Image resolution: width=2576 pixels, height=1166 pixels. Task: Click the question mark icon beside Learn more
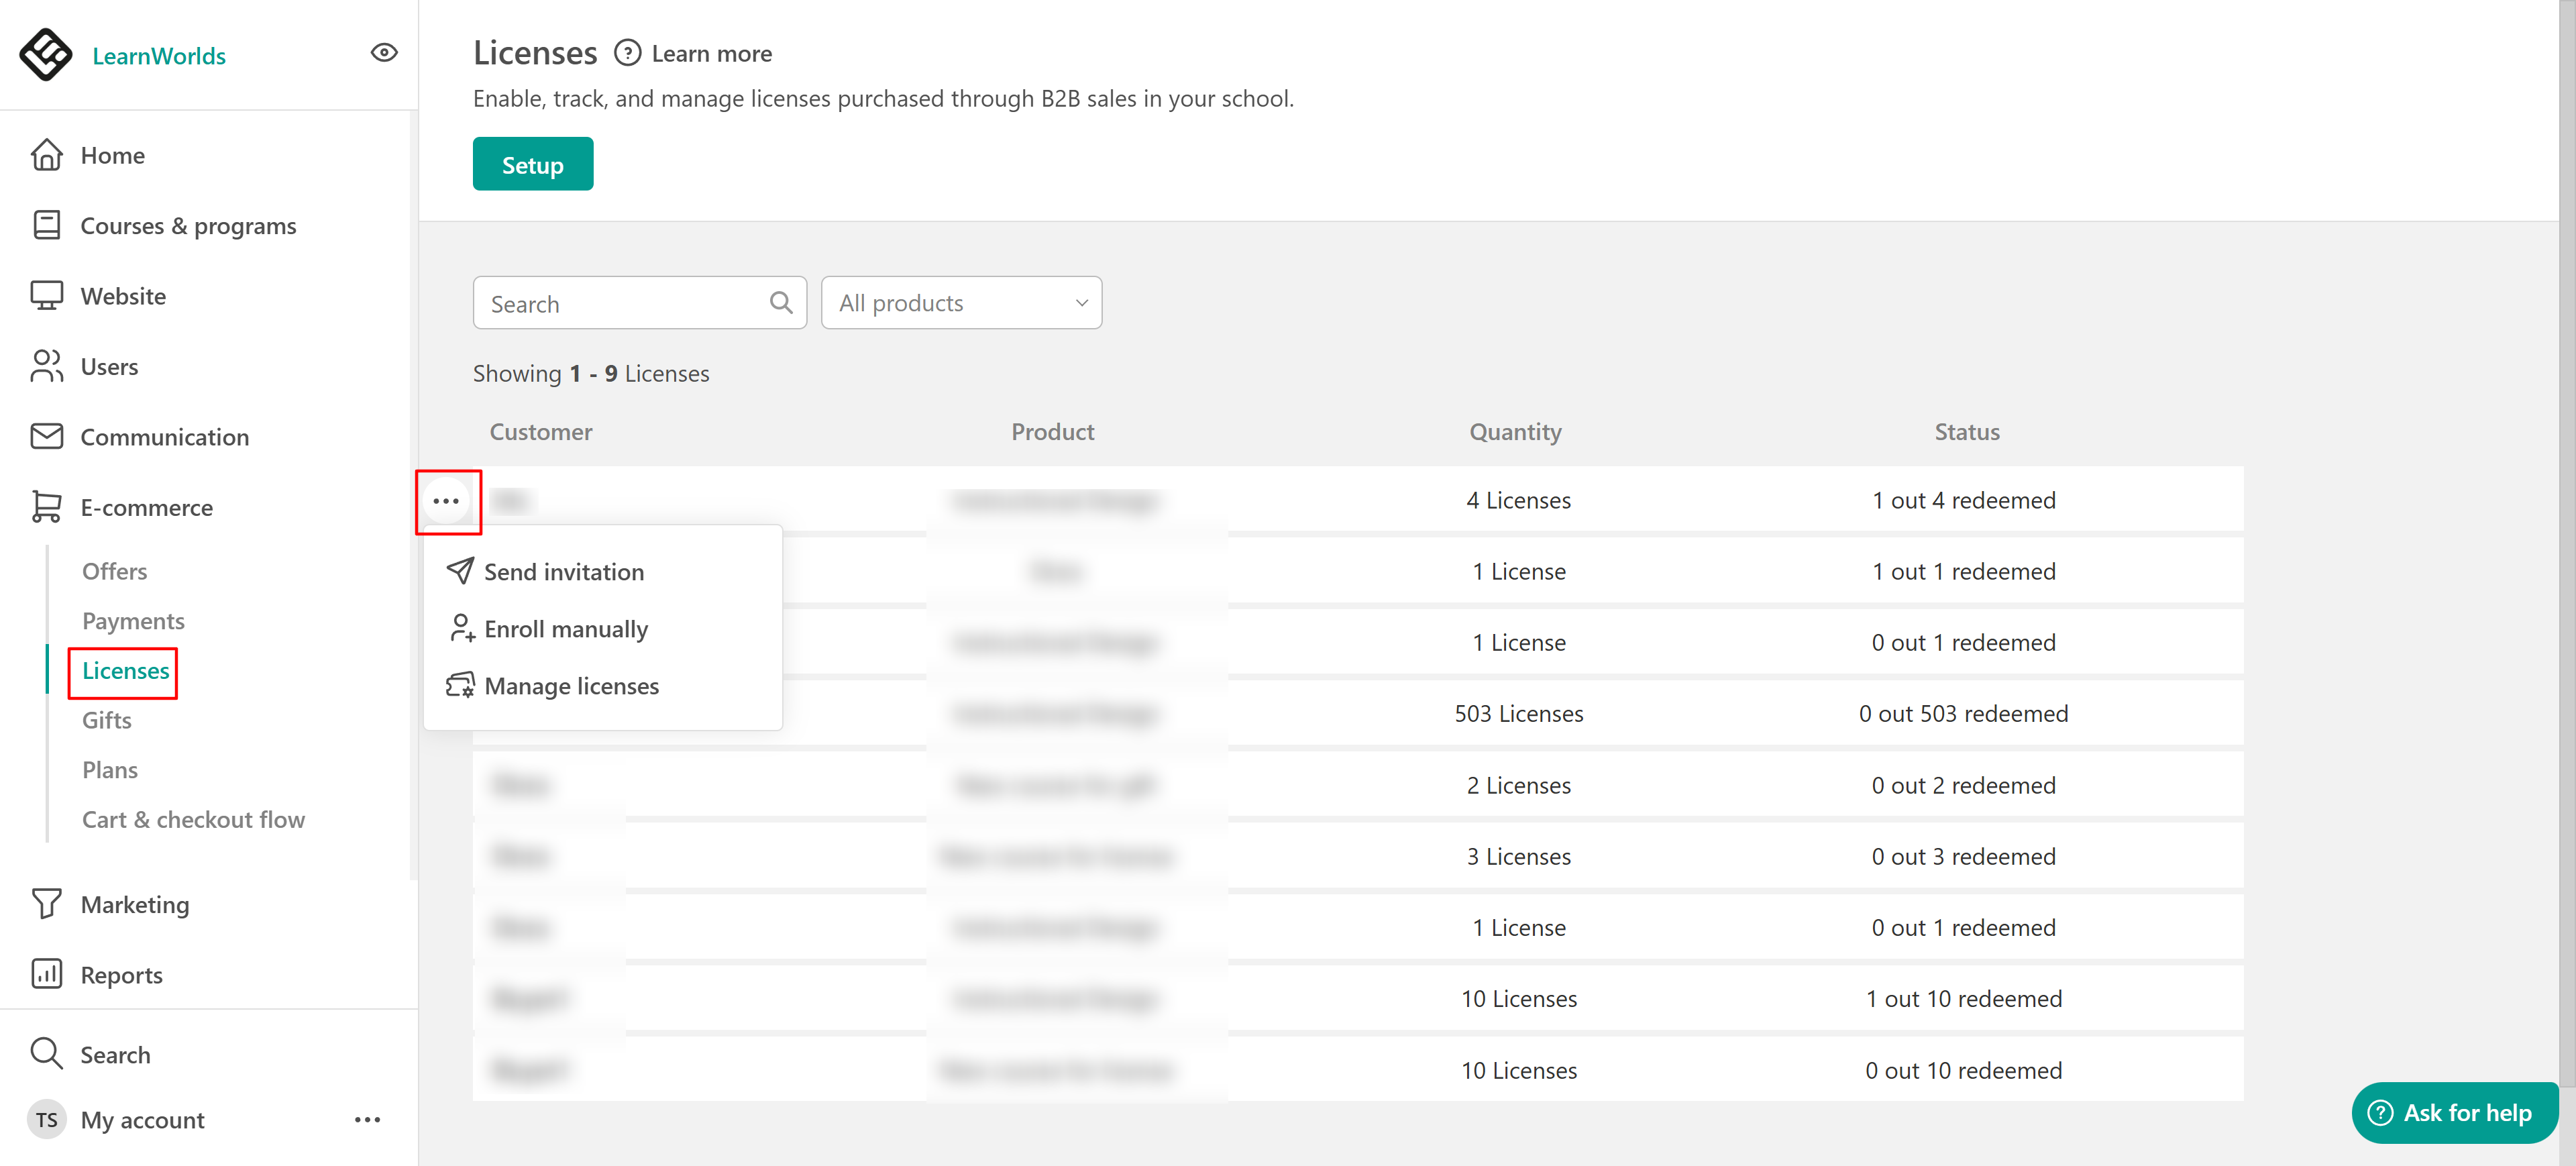click(627, 53)
